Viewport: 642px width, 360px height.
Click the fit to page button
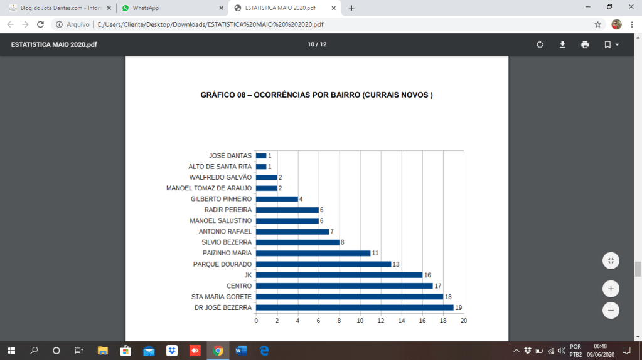(611, 260)
